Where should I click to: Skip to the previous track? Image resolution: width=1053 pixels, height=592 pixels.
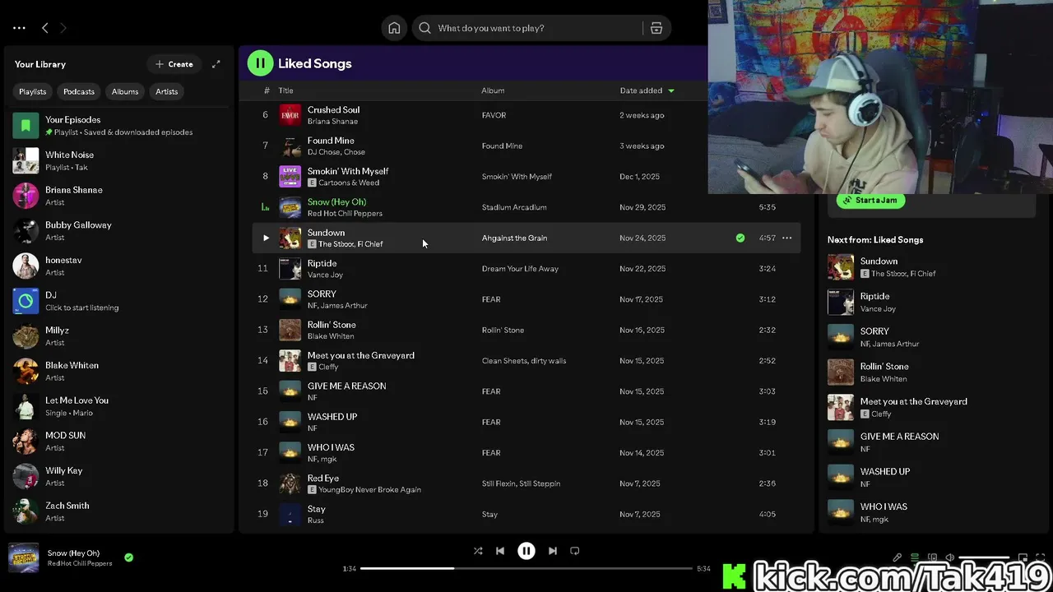[500, 551]
